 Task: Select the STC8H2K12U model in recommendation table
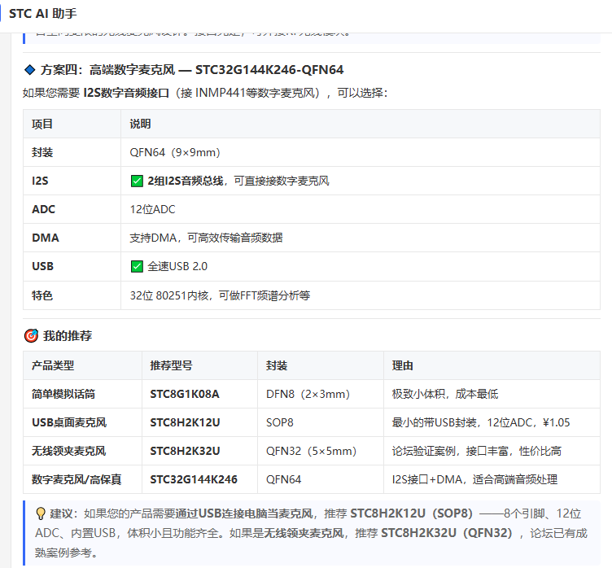point(185,422)
